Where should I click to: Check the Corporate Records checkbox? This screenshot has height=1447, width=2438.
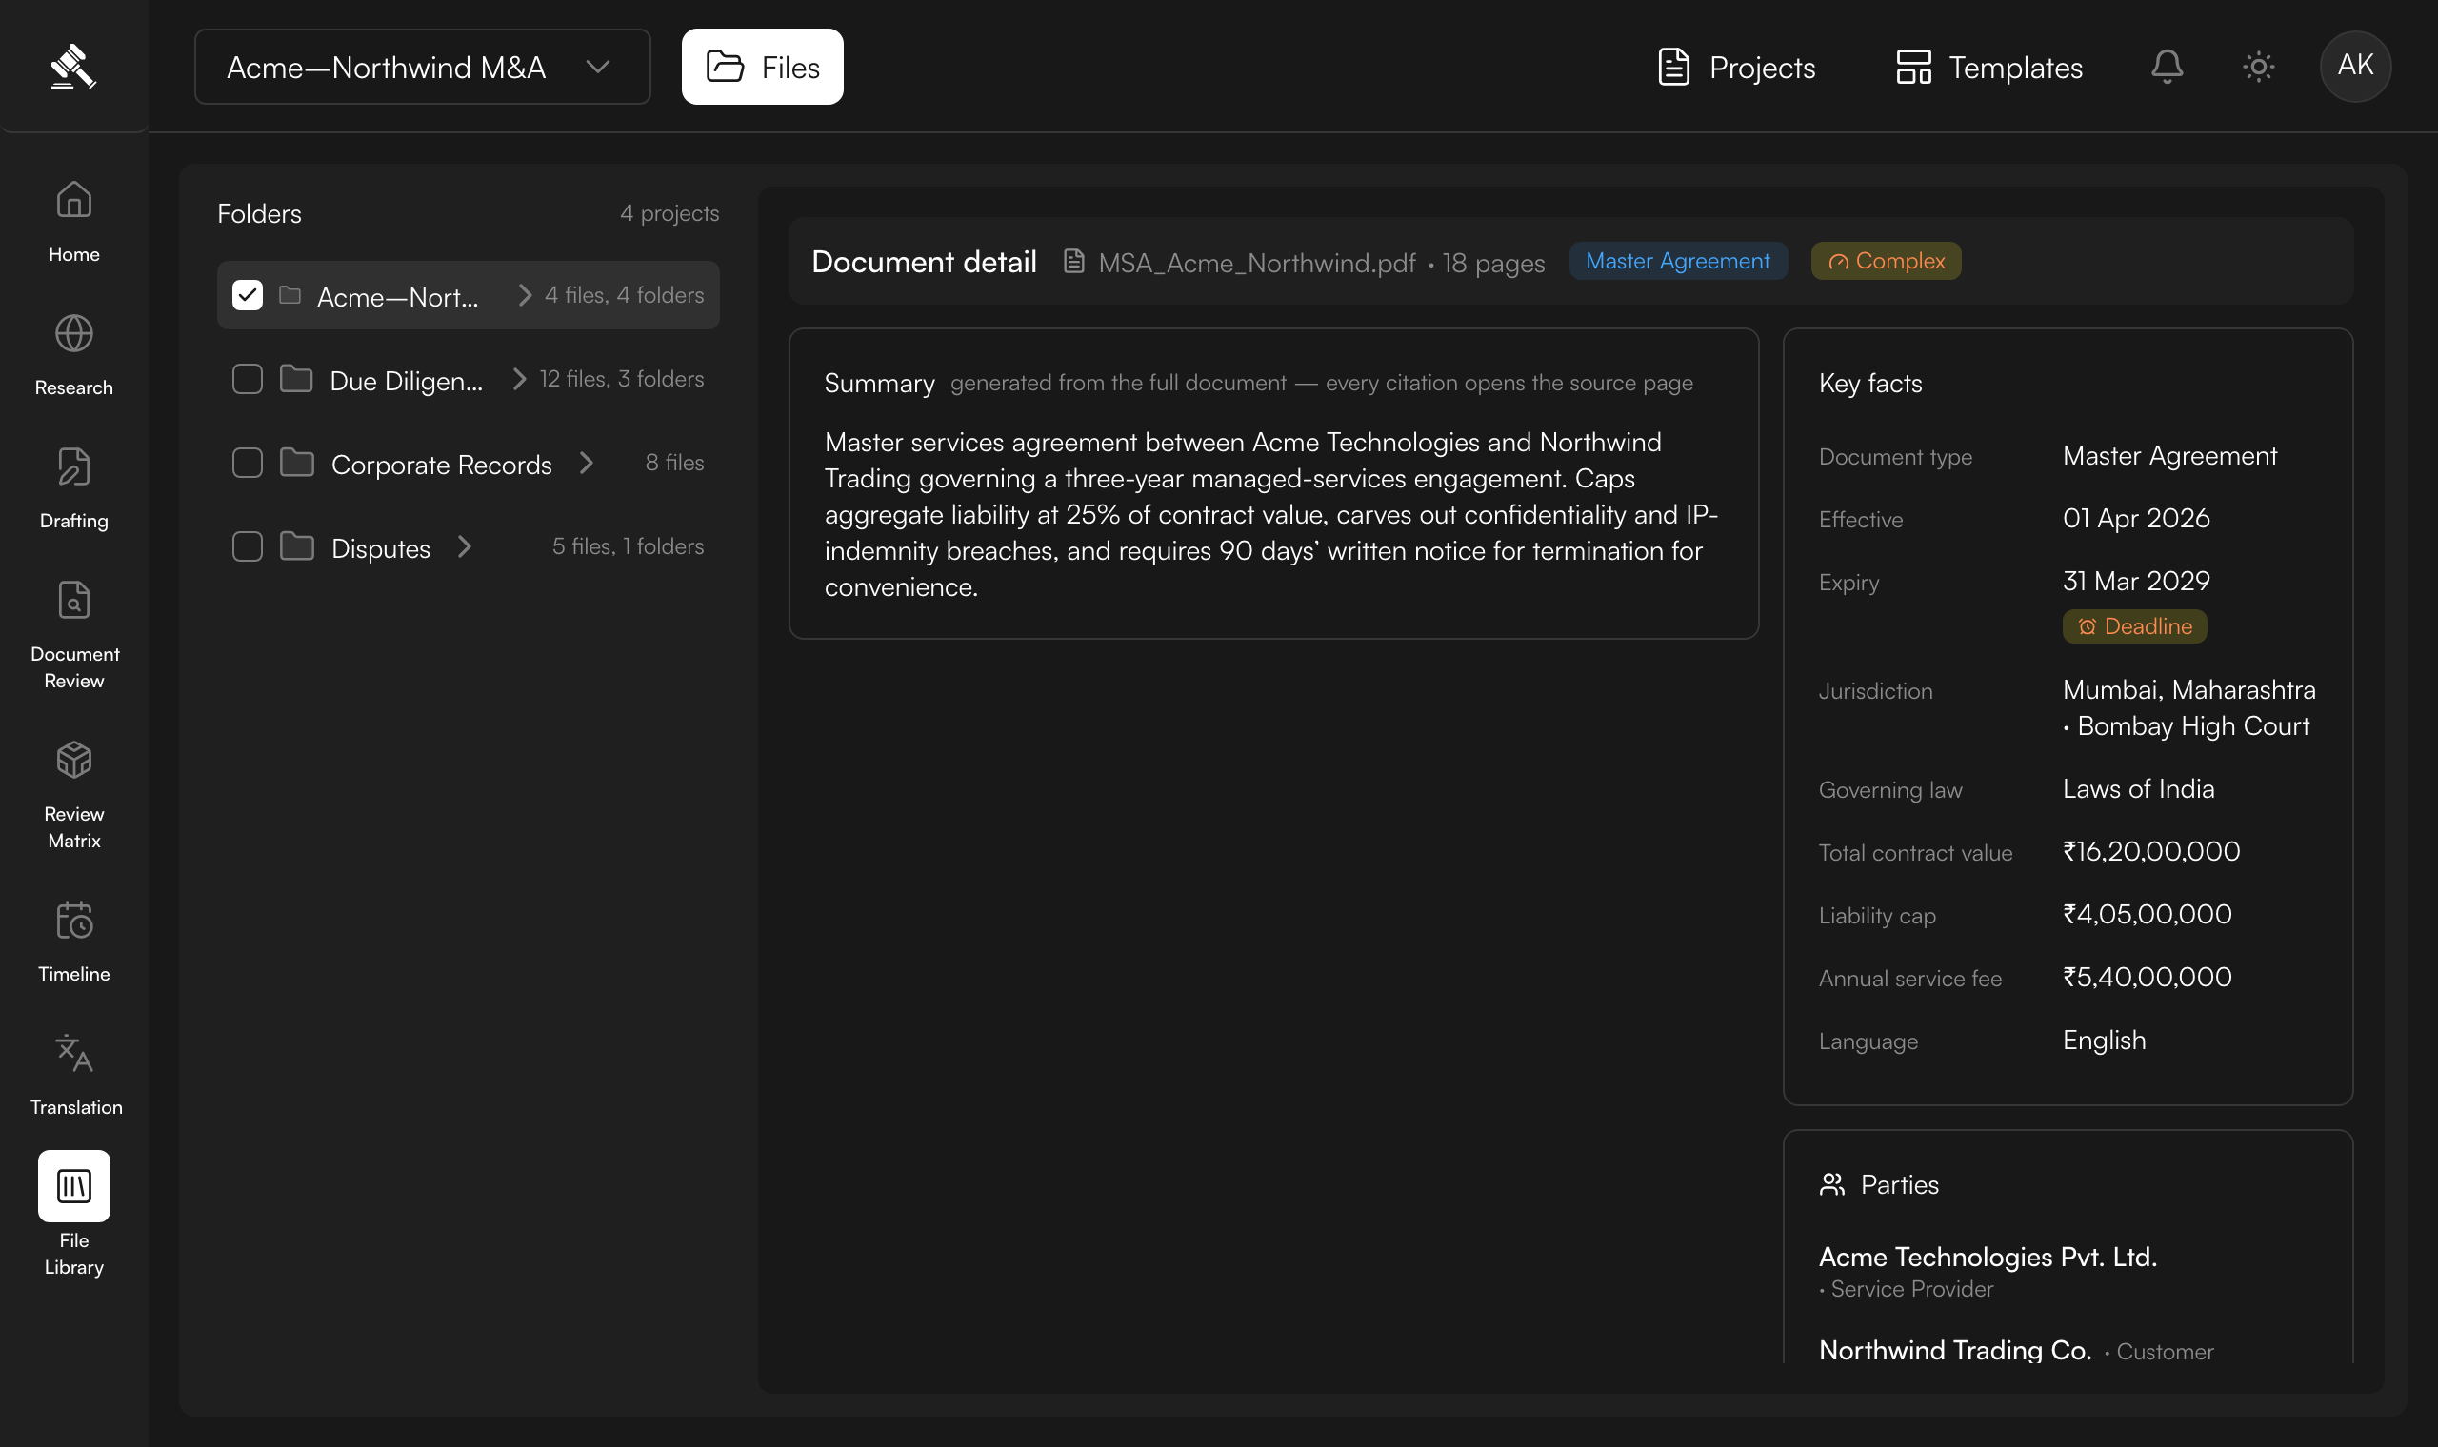248,462
